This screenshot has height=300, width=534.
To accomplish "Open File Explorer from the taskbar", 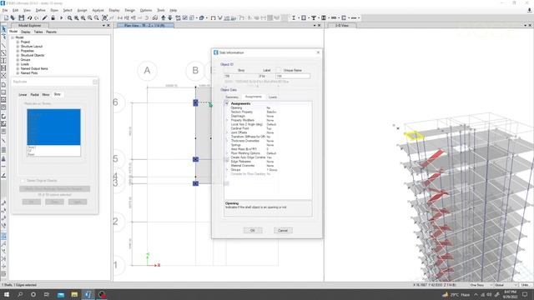I will click(x=74, y=294).
